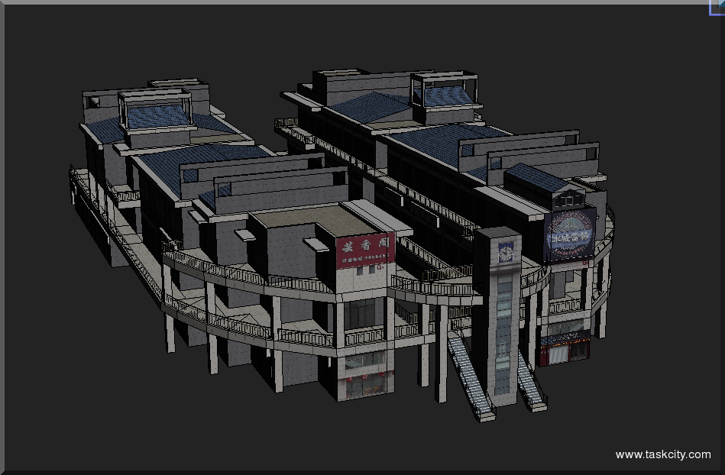Click the red storefront below the blue billboard
Viewport: 725px width, 475px height.
click(x=565, y=351)
